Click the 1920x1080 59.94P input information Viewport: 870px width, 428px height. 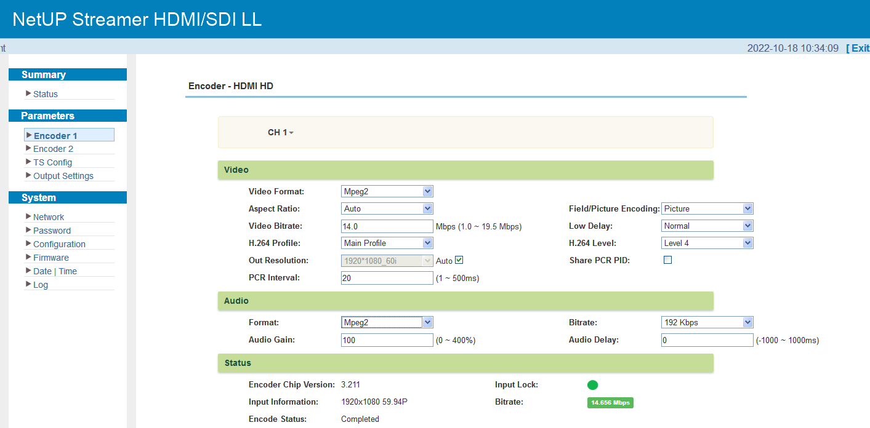click(375, 402)
